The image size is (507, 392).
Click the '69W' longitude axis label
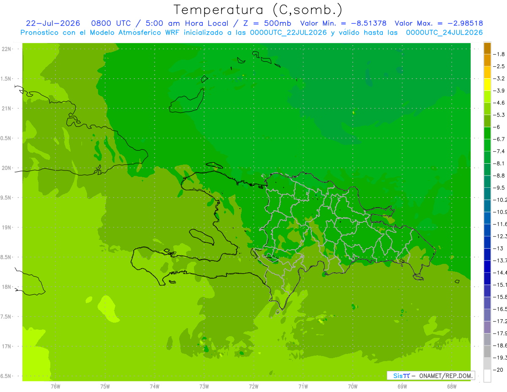point(402,387)
